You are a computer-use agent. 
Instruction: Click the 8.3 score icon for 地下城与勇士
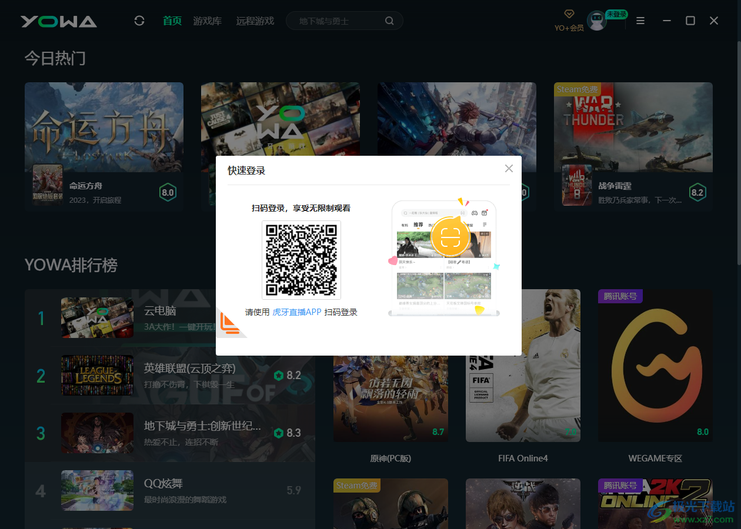[279, 433]
